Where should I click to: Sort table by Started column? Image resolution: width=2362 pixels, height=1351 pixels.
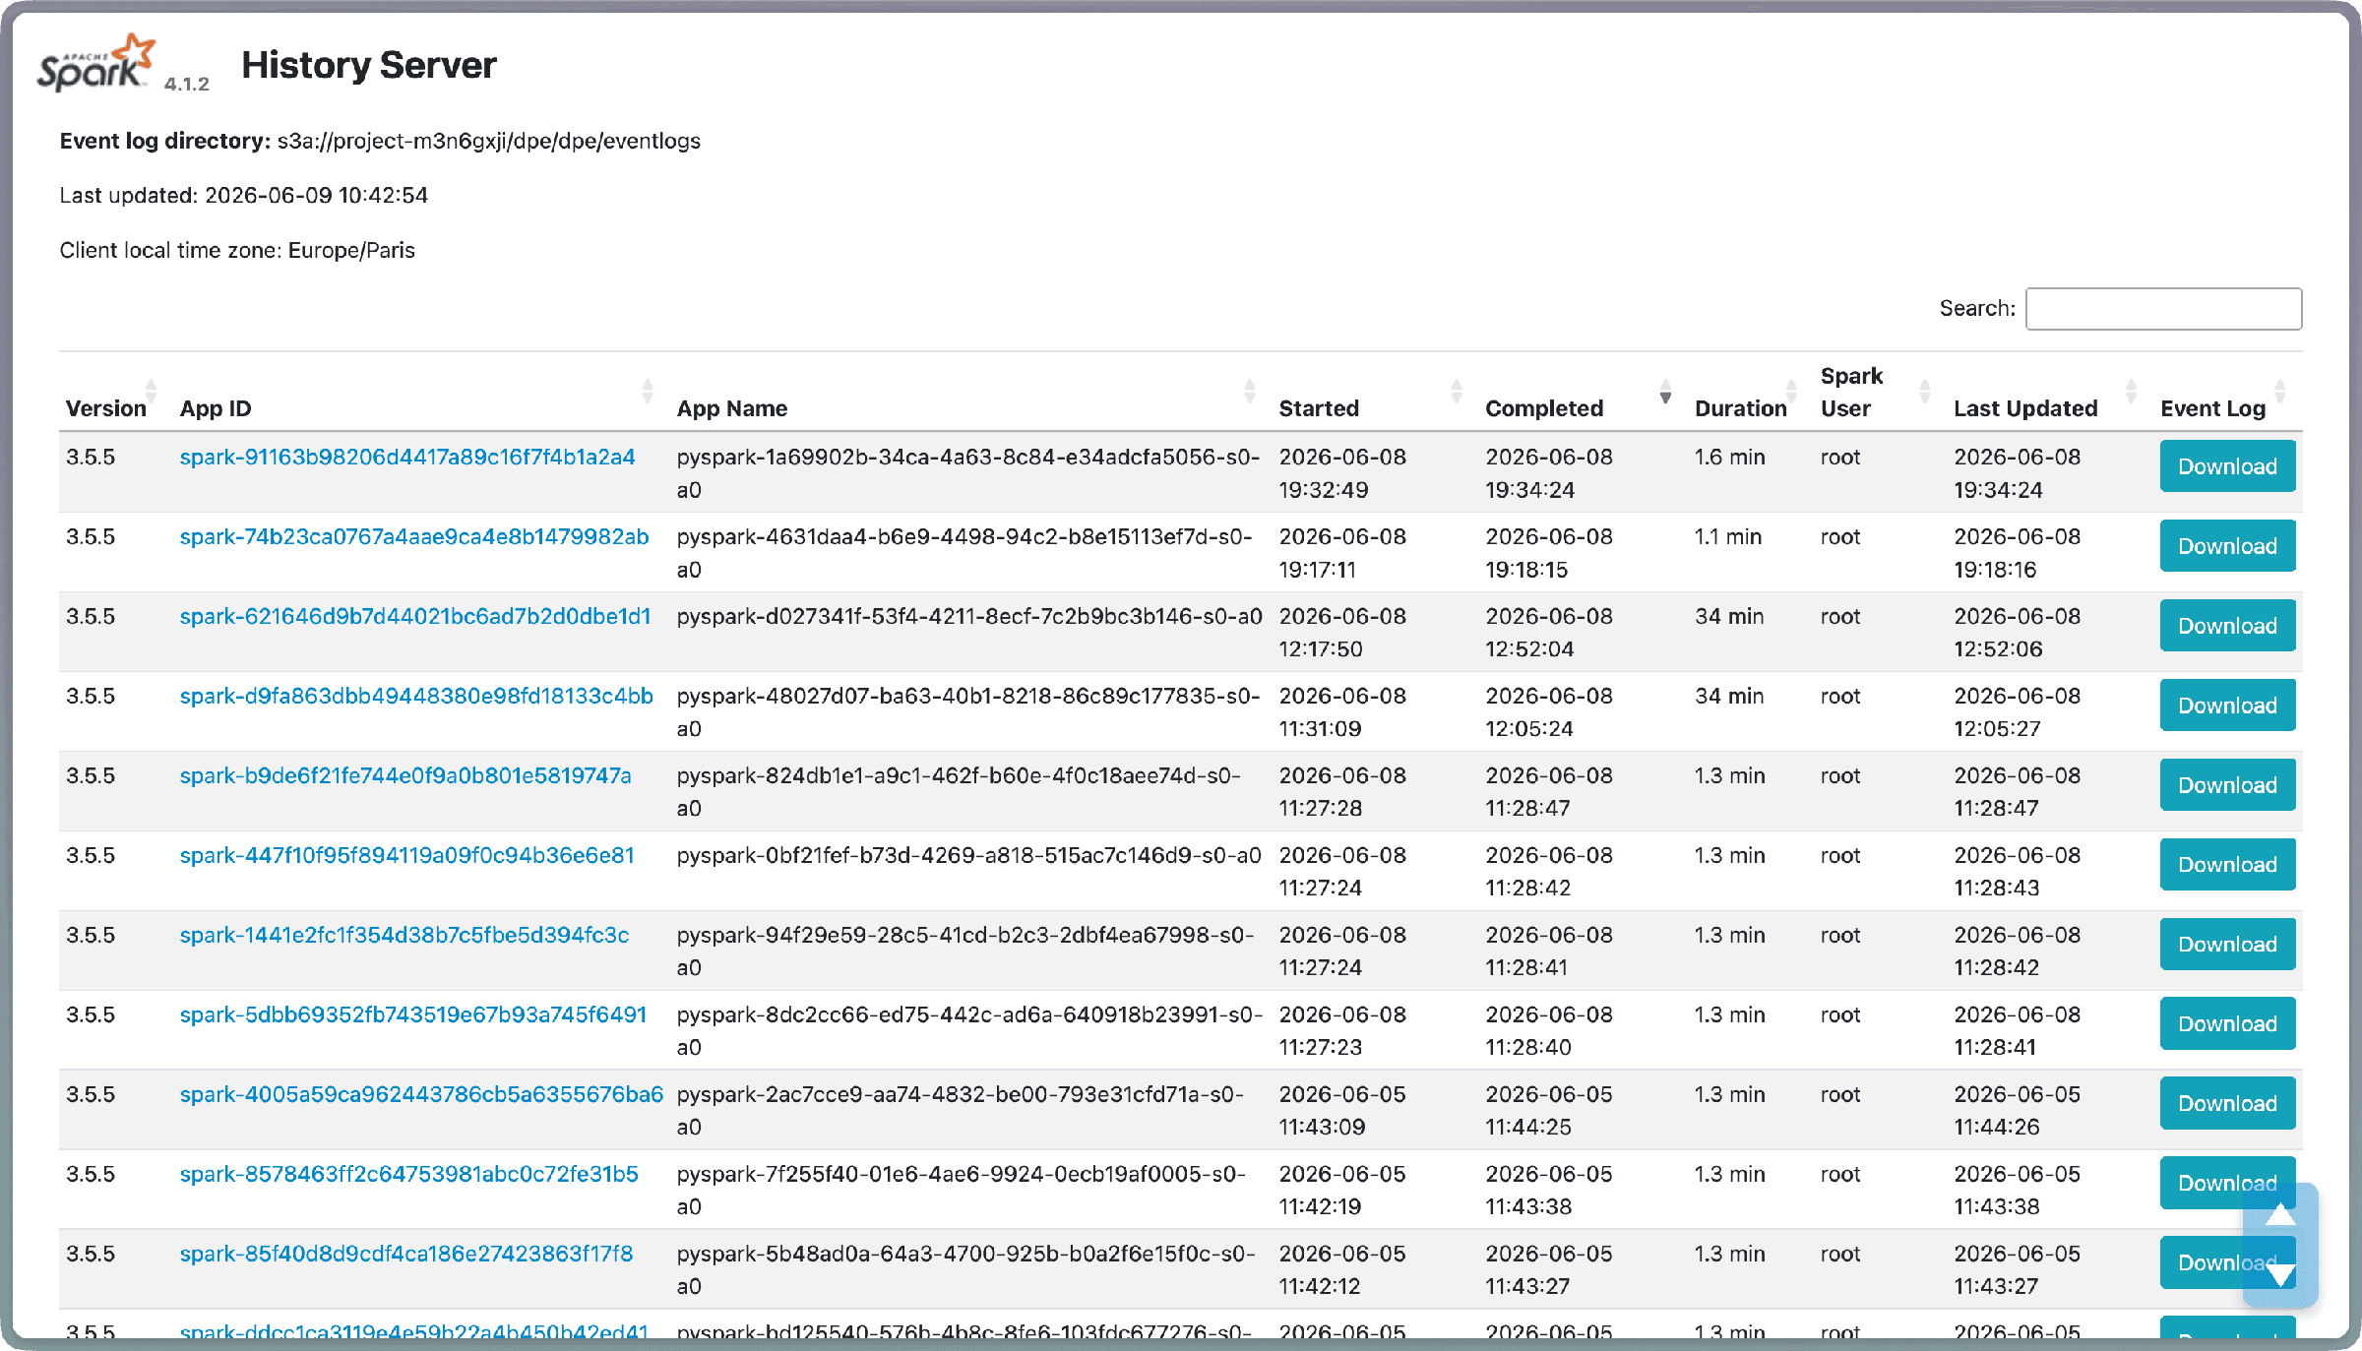click(x=1457, y=392)
